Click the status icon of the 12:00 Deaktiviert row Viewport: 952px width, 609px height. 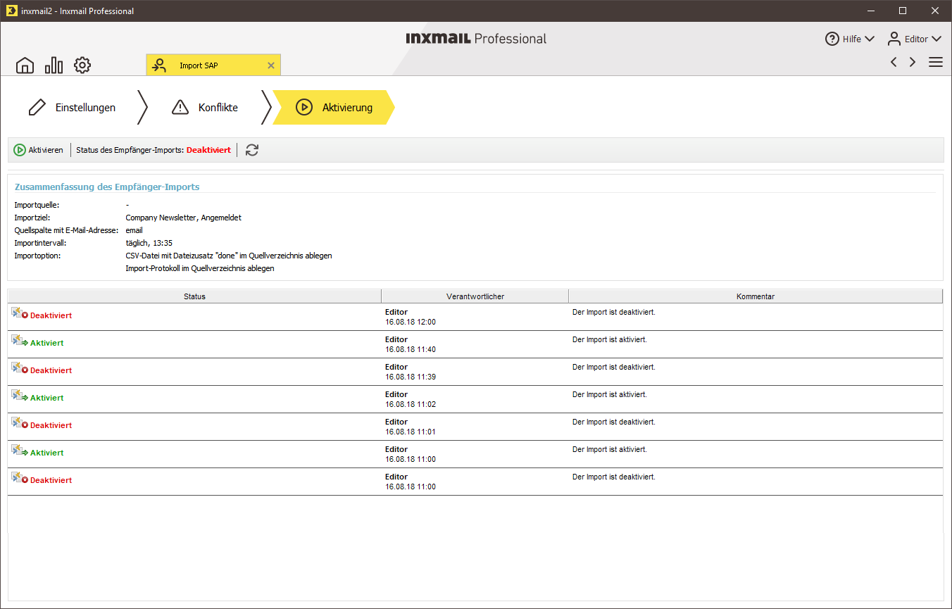coord(20,313)
